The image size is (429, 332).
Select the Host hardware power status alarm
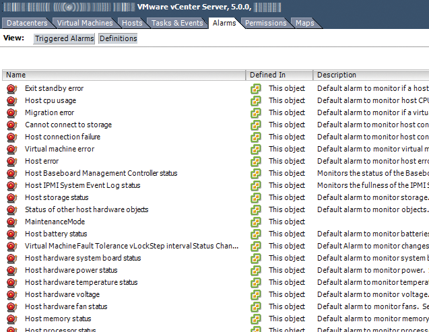71,270
